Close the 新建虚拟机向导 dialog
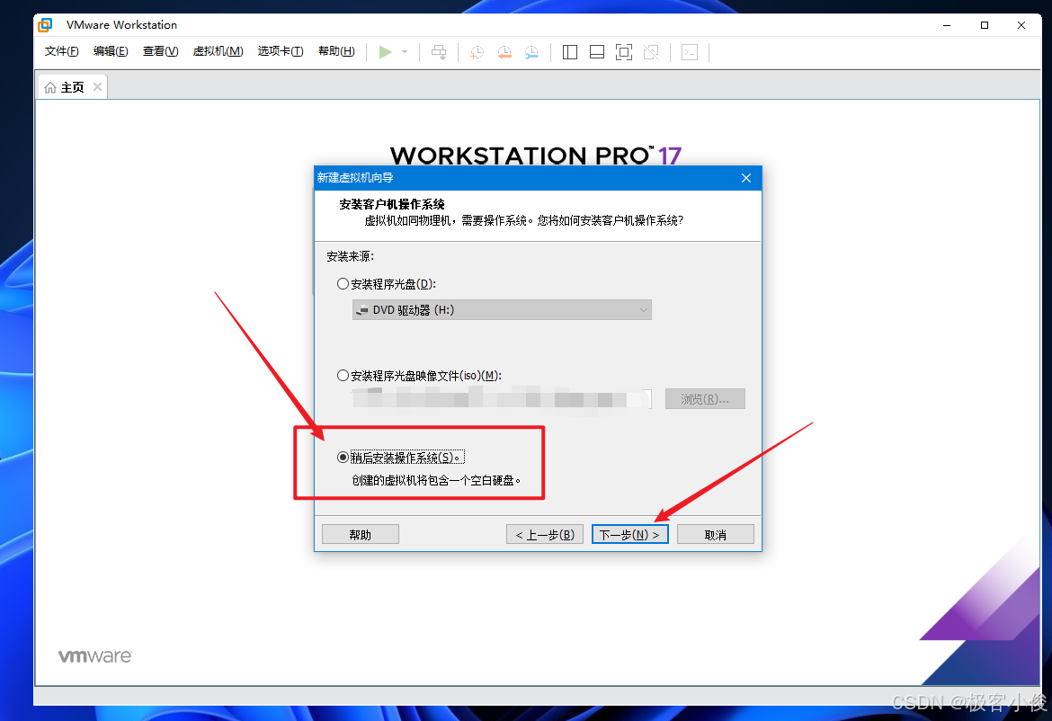 tap(746, 178)
